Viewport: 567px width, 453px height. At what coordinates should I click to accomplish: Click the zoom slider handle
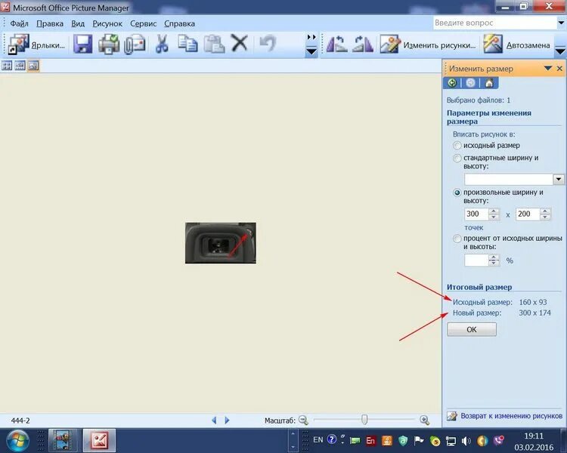click(x=364, y=420)
